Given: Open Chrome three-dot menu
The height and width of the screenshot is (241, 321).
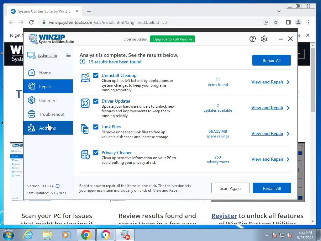Looking at the screenshot, I should coord(308,22).
